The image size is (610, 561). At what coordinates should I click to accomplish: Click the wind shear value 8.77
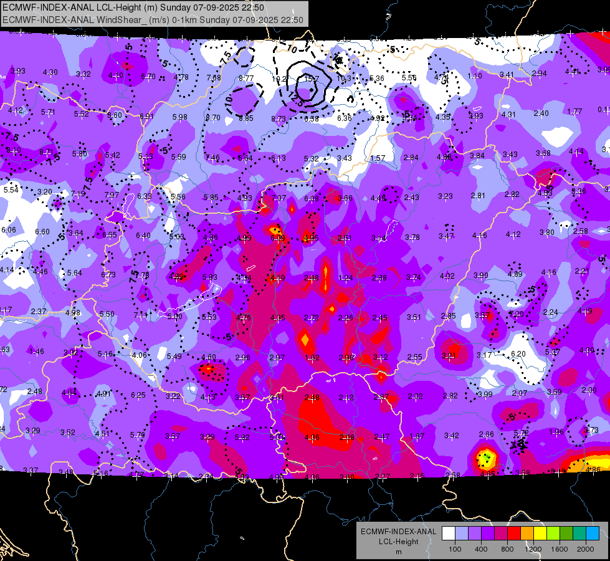[x=246, y=79]
